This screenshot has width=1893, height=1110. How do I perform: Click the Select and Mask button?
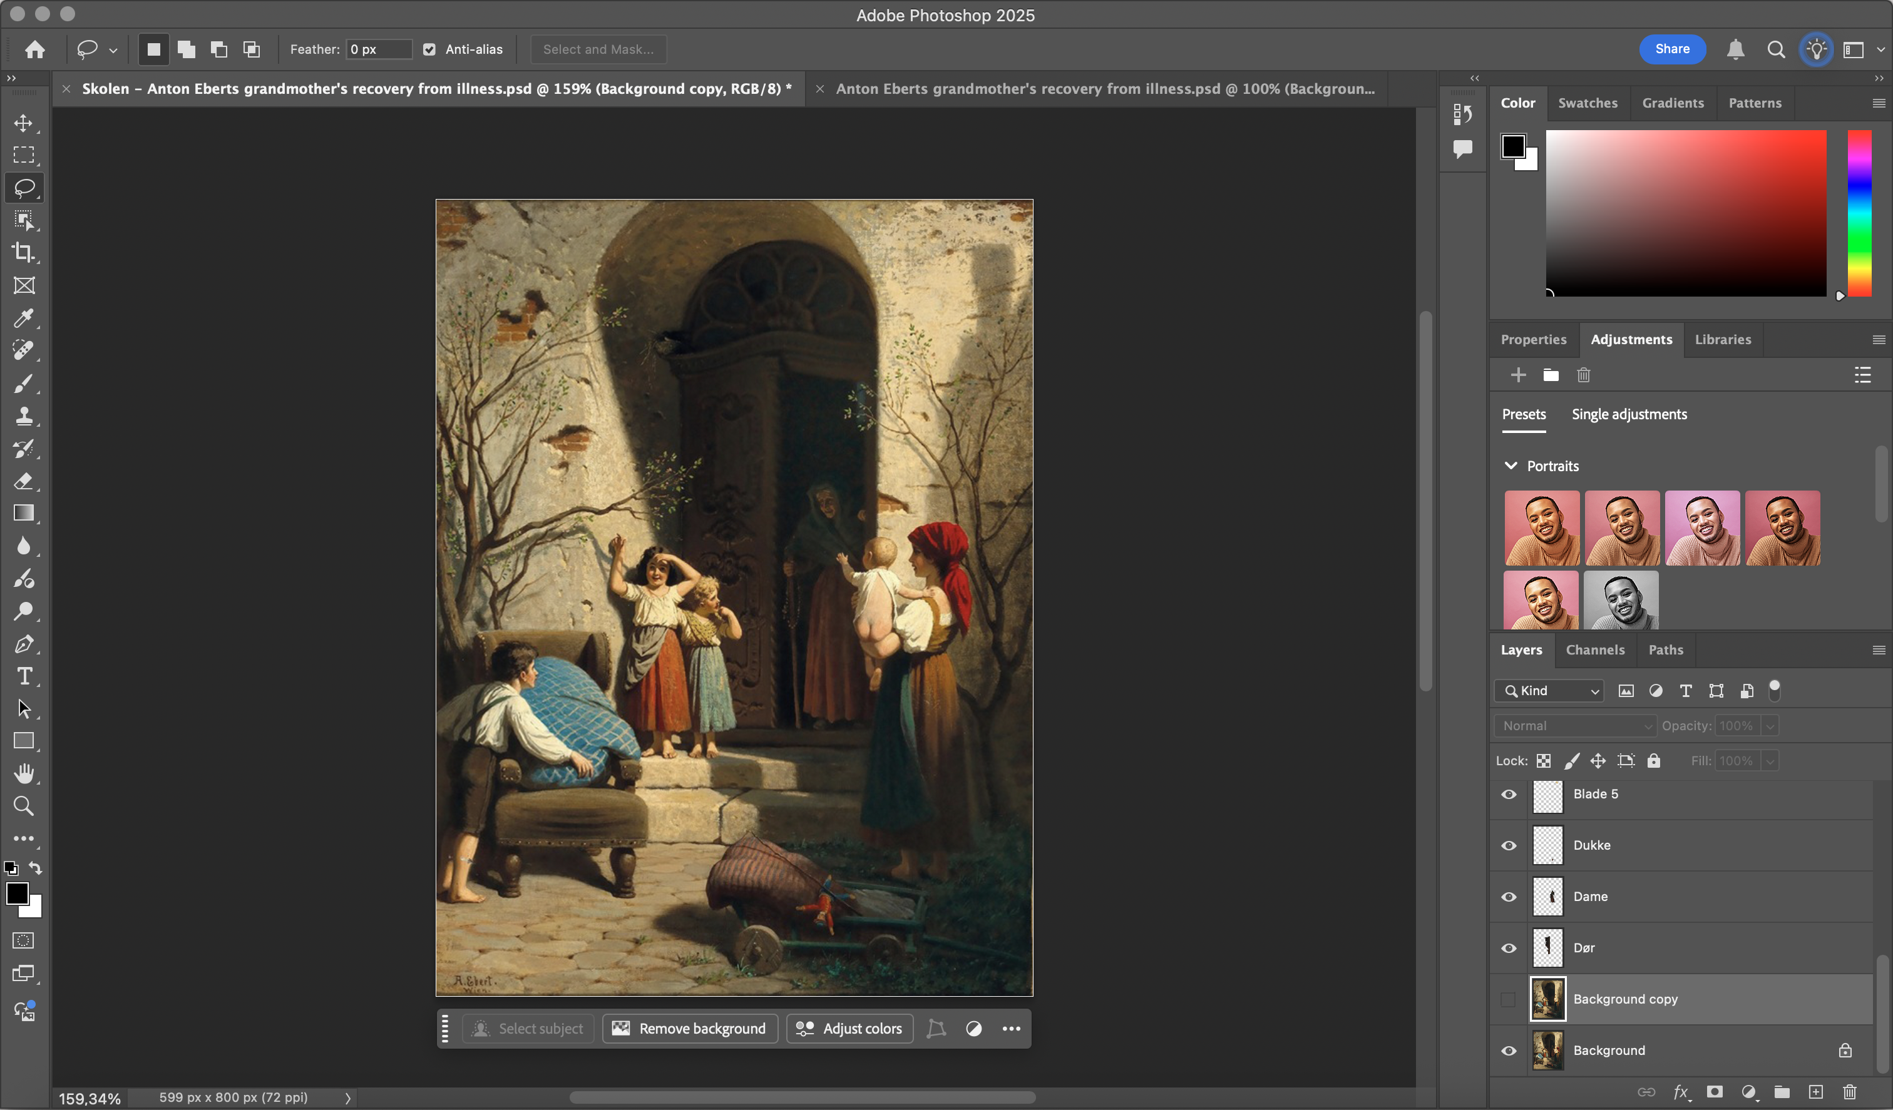point(598,49)
